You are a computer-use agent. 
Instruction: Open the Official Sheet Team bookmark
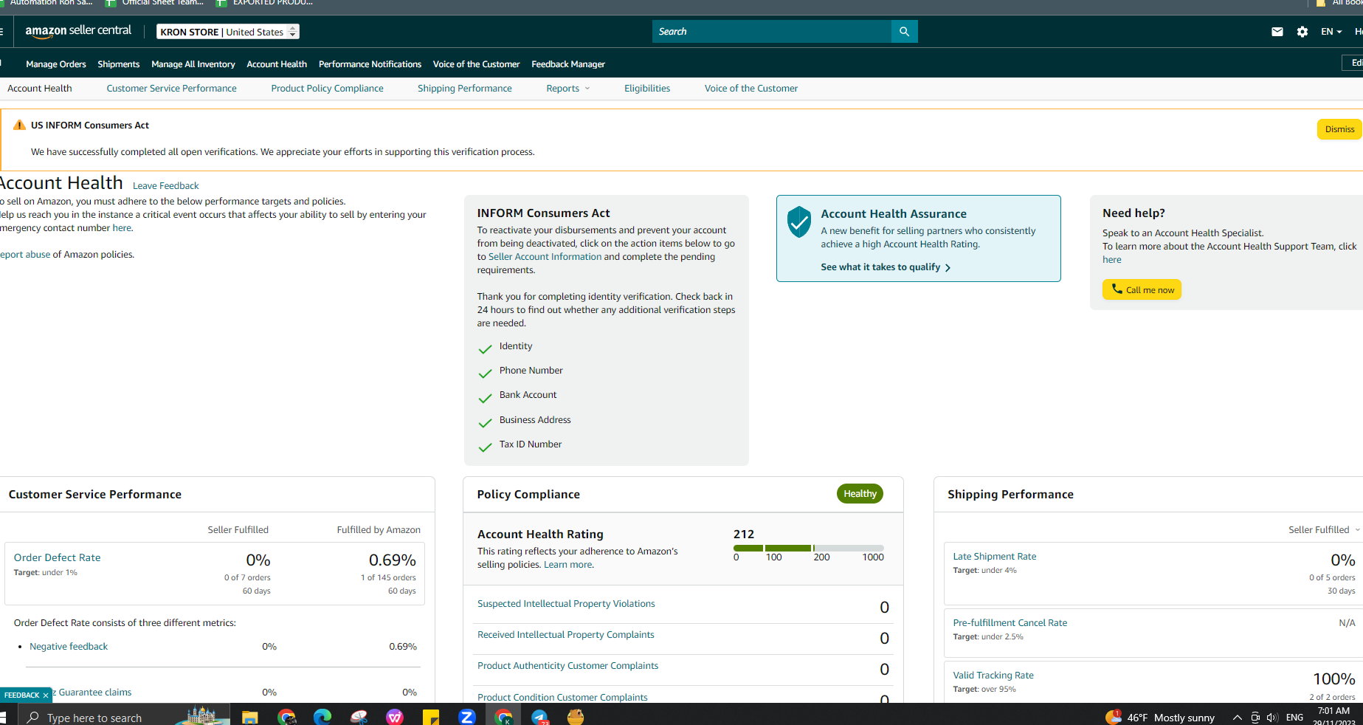(154, 3)
